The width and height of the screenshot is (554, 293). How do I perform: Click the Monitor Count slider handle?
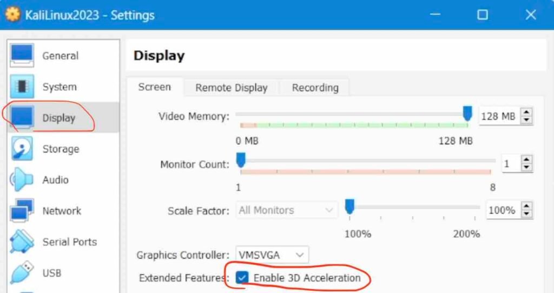[x=241, y=160]
